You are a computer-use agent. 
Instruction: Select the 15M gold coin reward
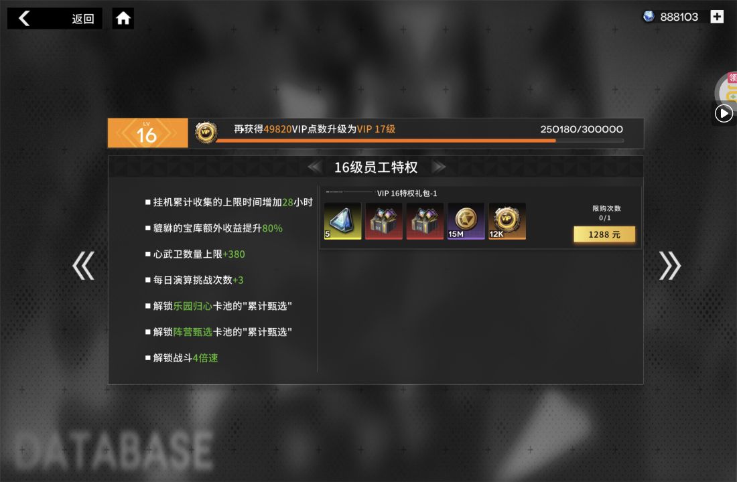click(466, 222)
